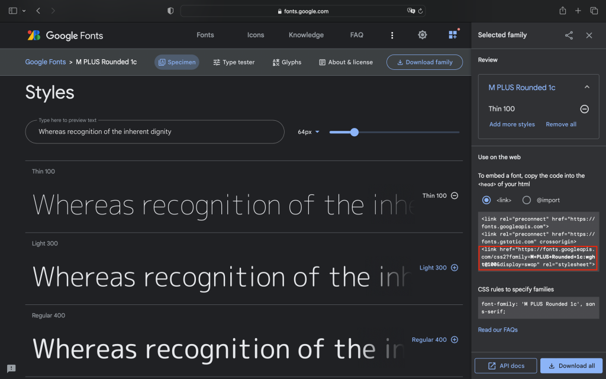Click the Add more styles link
Viewport: 606px width, 379px height.
[x=512, y=124]
